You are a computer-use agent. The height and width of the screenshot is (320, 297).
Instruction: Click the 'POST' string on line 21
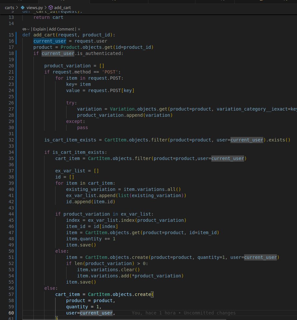coord(110,72)
